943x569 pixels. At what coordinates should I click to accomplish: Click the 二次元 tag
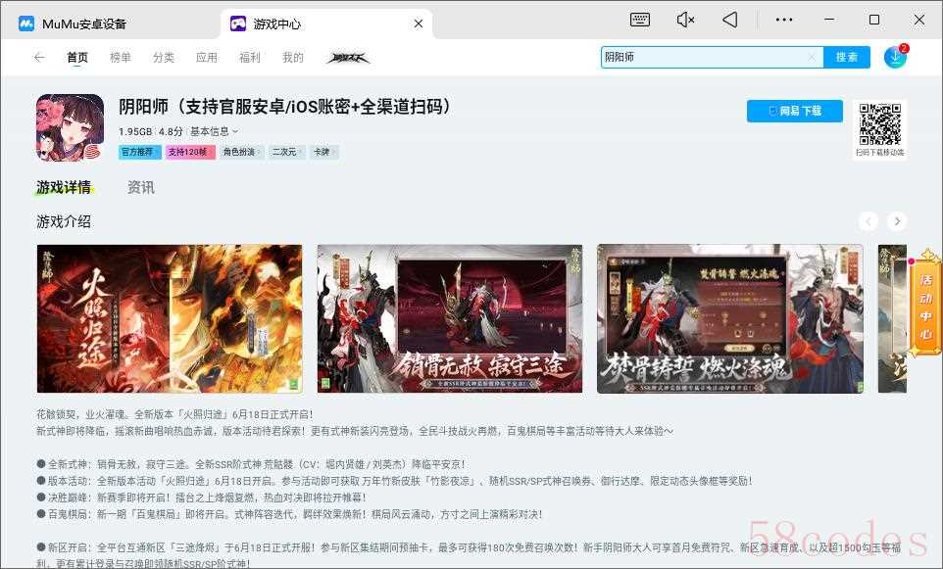(286, 152)
